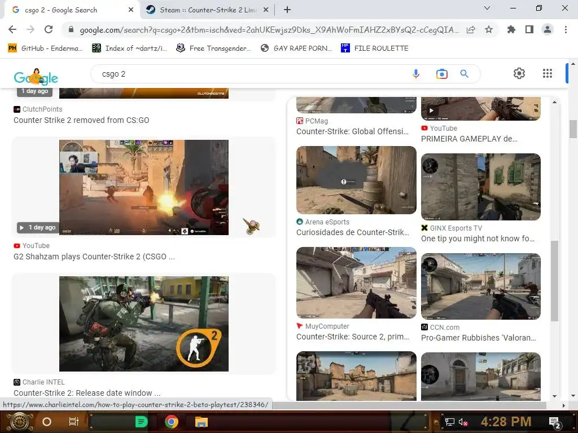Open the Google apps grid
The height and width of the screenshot is (433, 578).
point(548,73)
